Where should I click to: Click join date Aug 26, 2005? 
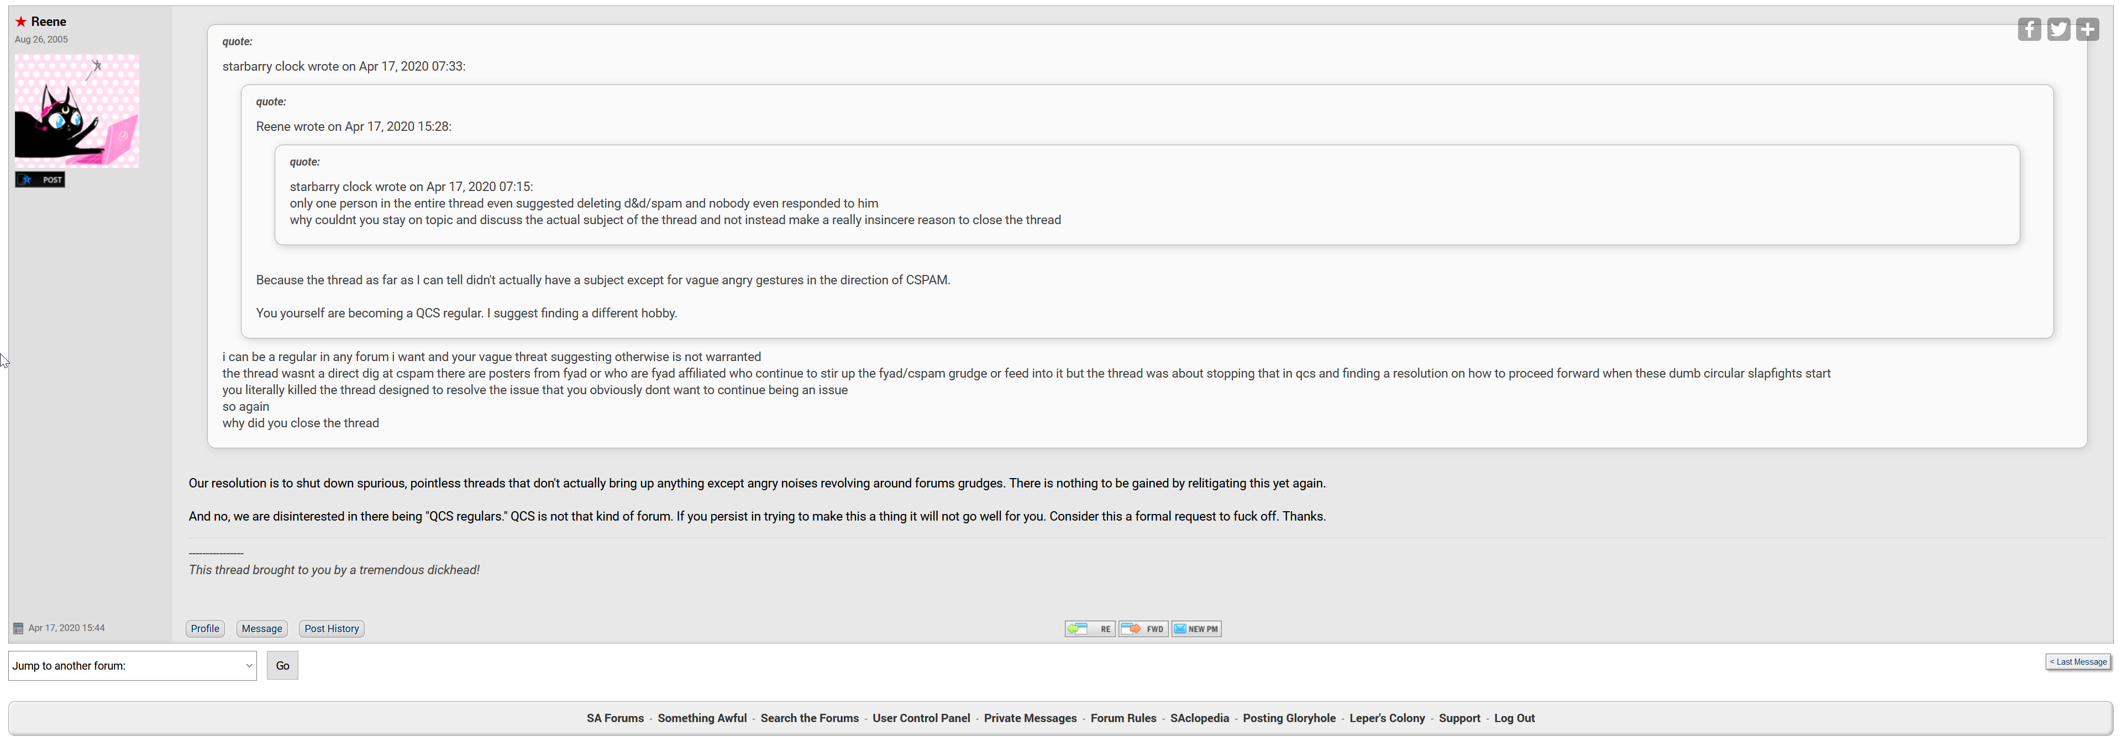pos(41,40)
